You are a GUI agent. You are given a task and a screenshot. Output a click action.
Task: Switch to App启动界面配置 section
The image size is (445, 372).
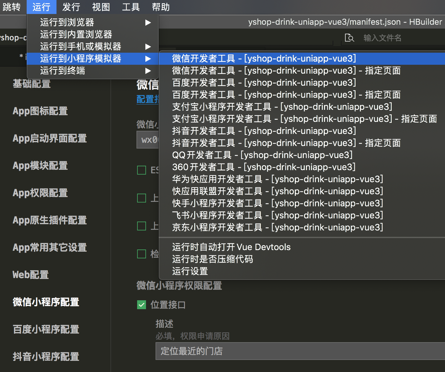pyautogui.click(x=50, y=138)
